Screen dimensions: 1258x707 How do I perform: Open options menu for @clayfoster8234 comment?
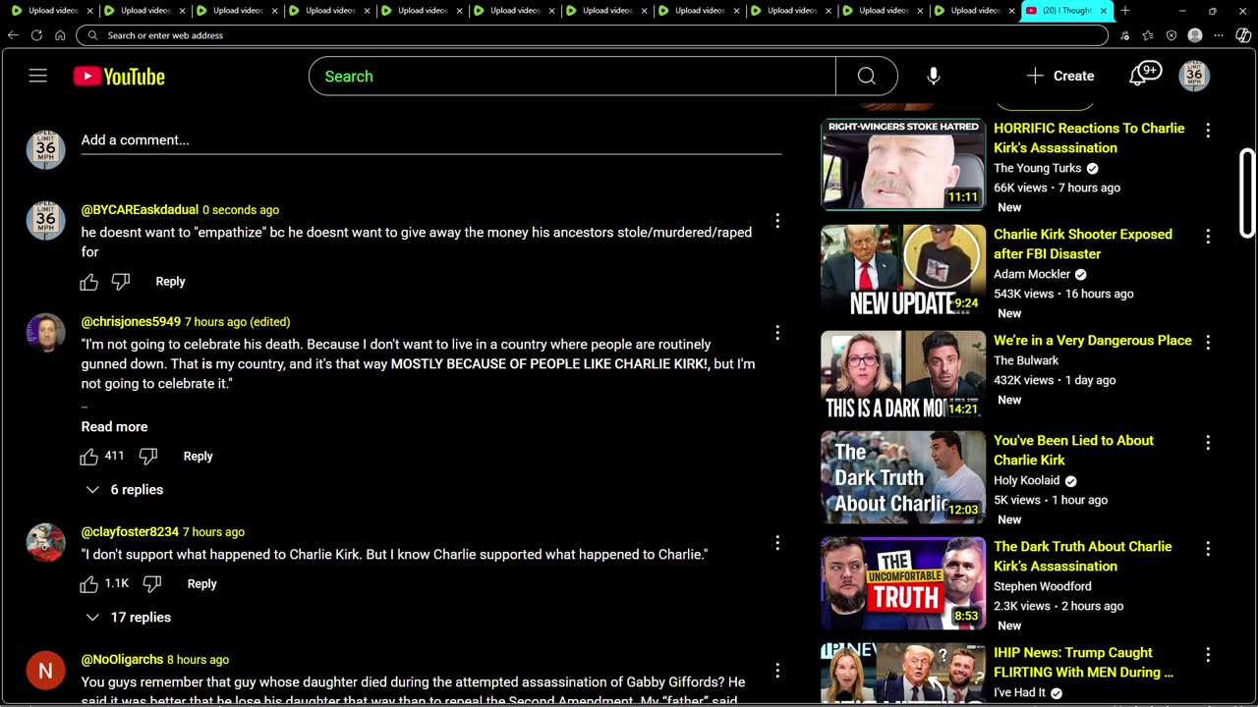pyautogui.click(x=777, y=543)
